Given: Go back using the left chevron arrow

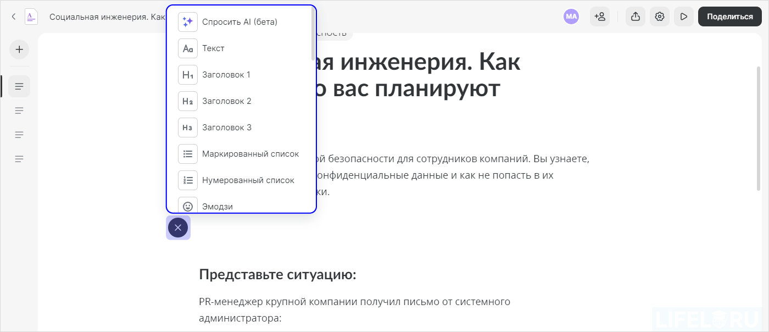Looking at the screenshot, I should point(13,16).
